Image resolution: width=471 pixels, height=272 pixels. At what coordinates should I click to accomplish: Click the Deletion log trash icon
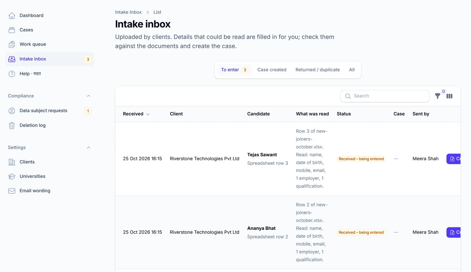[x=12, y=125]
